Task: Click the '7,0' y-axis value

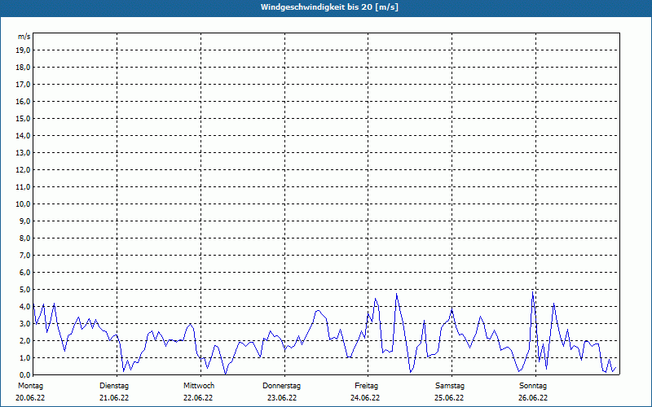Action: [25, 255]
